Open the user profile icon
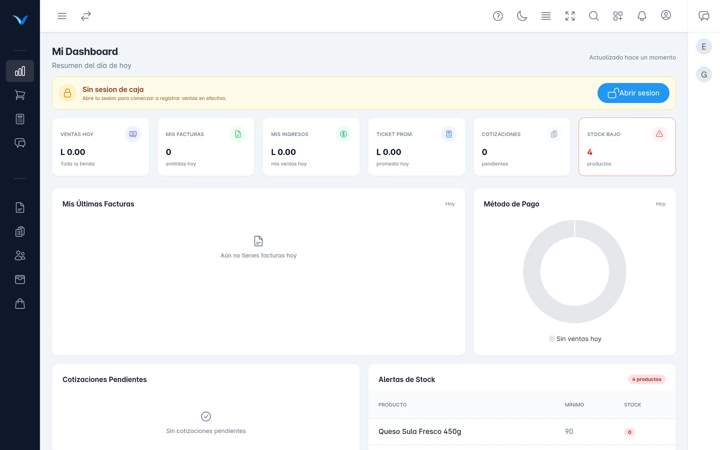Image resolution: width=720 pixels, height=450 pixels. pyautogui.click(x=666, y=15)
